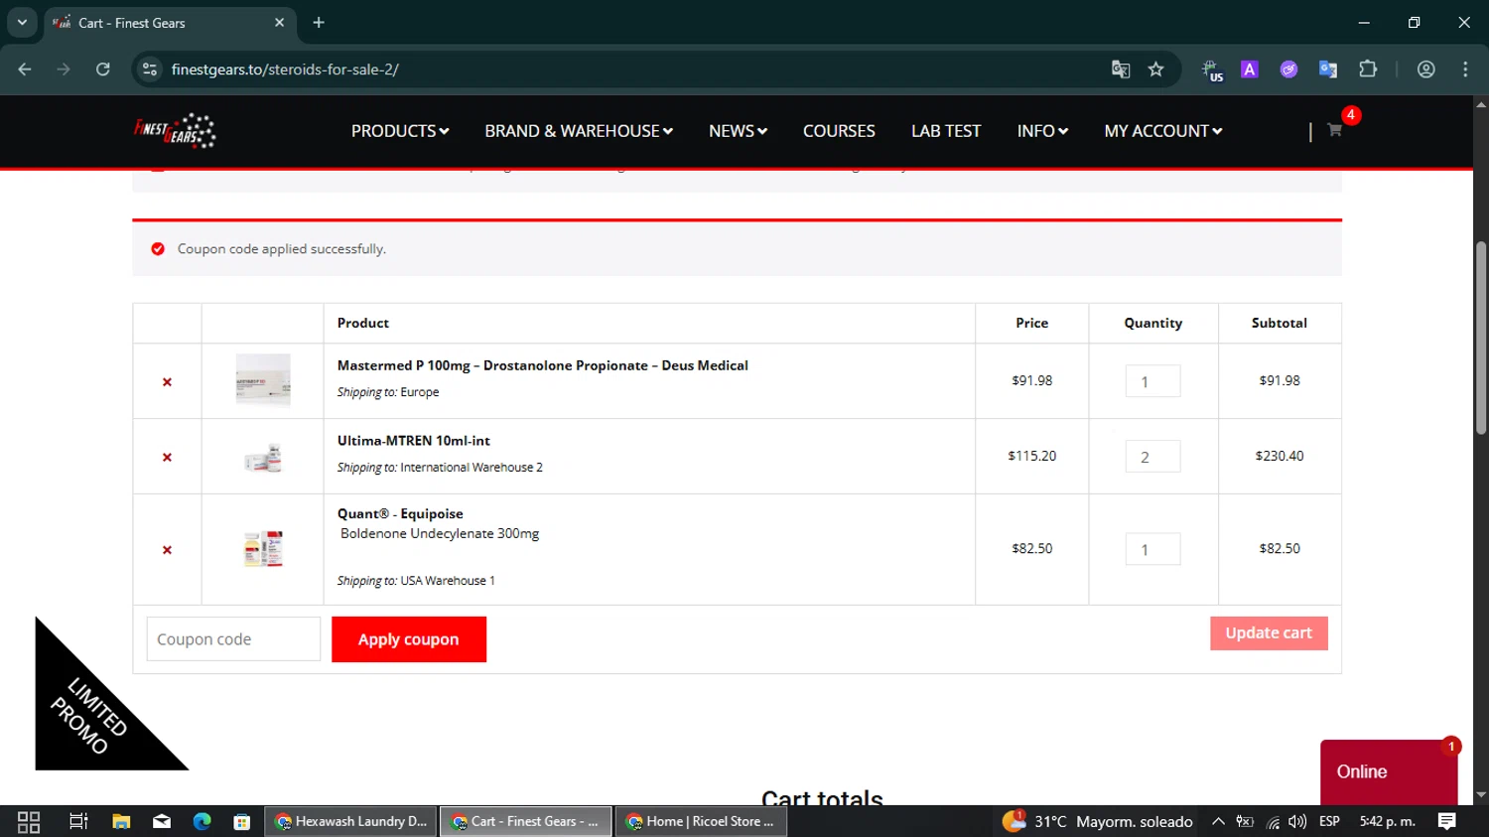The height and width of the screenshot is (837, 1489).
Task: Open Ultima-MTREN 10ml-int product link
Action: (x=414, y=441)
